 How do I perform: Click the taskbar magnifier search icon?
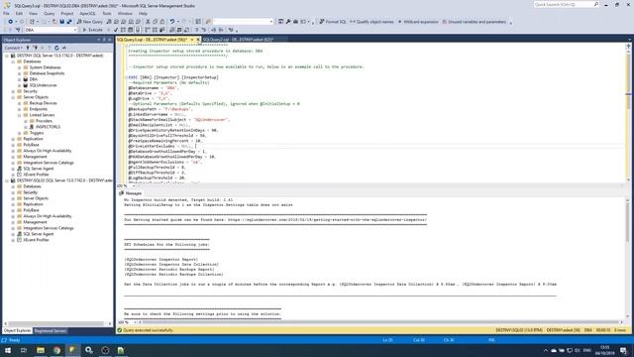pos(89,350)
